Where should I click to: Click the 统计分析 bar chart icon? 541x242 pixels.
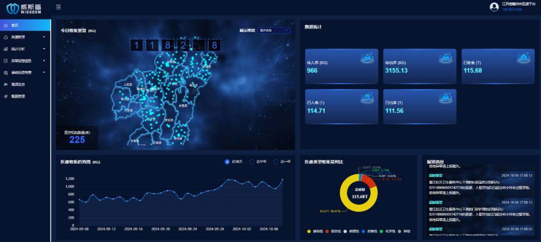pyautogui.click(x=6, y=49)
